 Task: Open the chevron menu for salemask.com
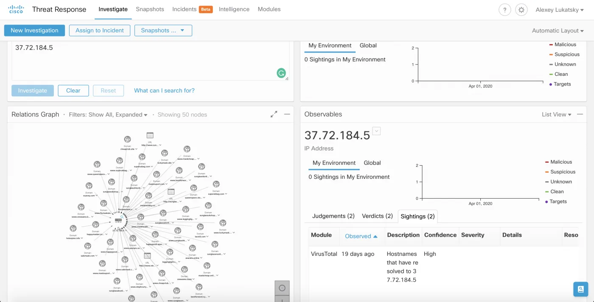96,255
